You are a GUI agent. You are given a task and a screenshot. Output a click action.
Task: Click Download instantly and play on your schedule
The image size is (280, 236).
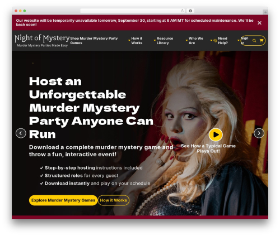[x=95, y=184]
